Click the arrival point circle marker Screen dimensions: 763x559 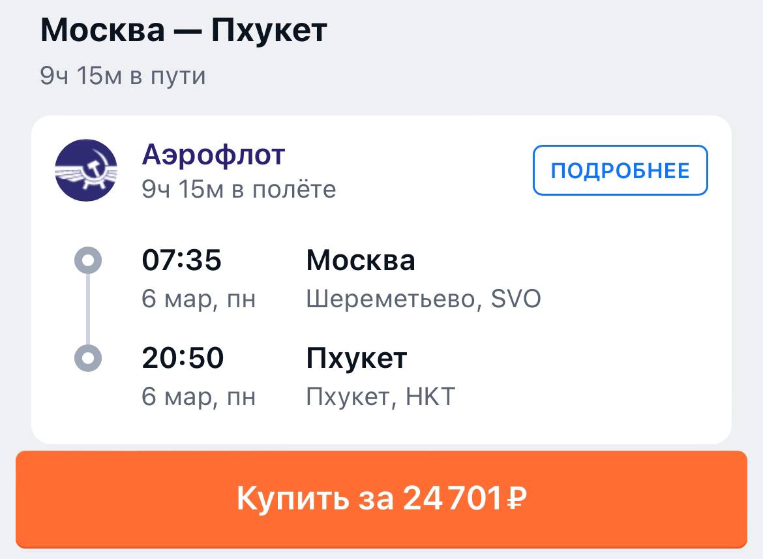tap(89, 357)
